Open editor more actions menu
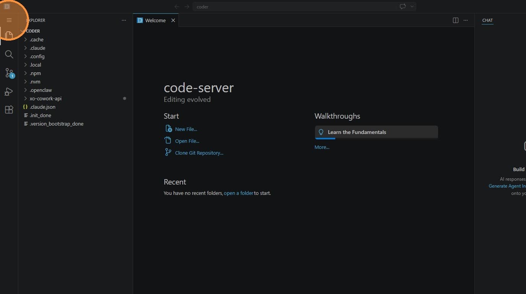Screen dimensions: 526x294 click(466, 20)
